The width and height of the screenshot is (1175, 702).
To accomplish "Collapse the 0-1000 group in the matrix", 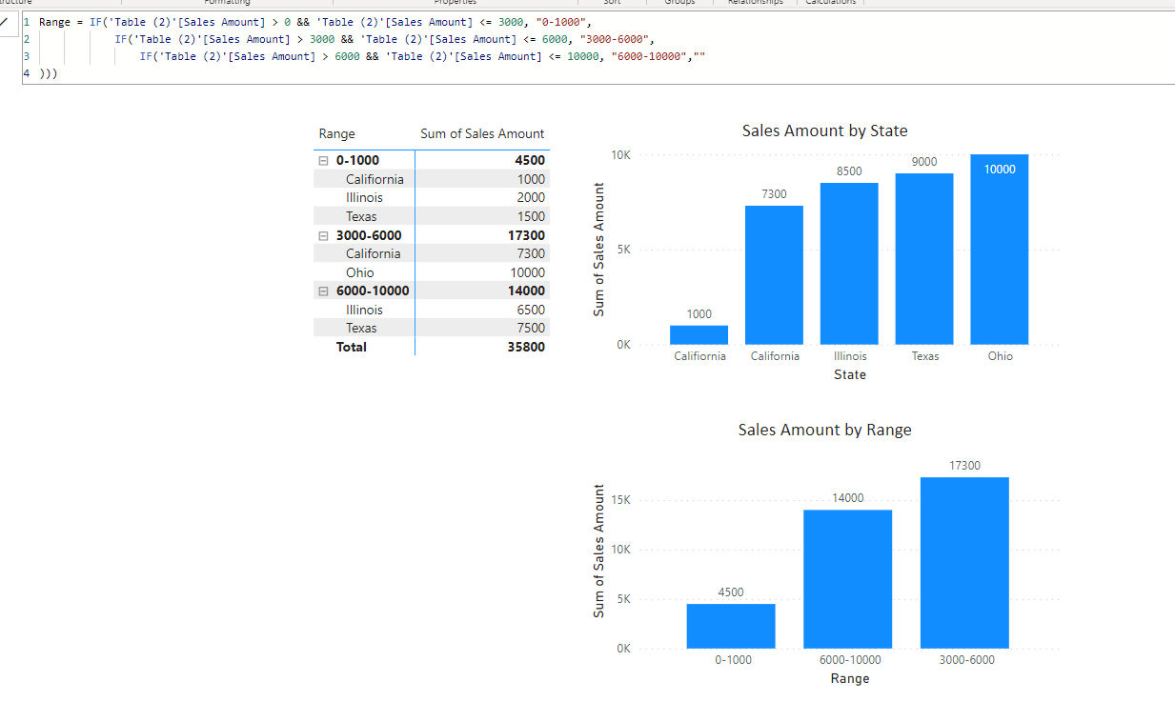I will (x=323, y=161).
